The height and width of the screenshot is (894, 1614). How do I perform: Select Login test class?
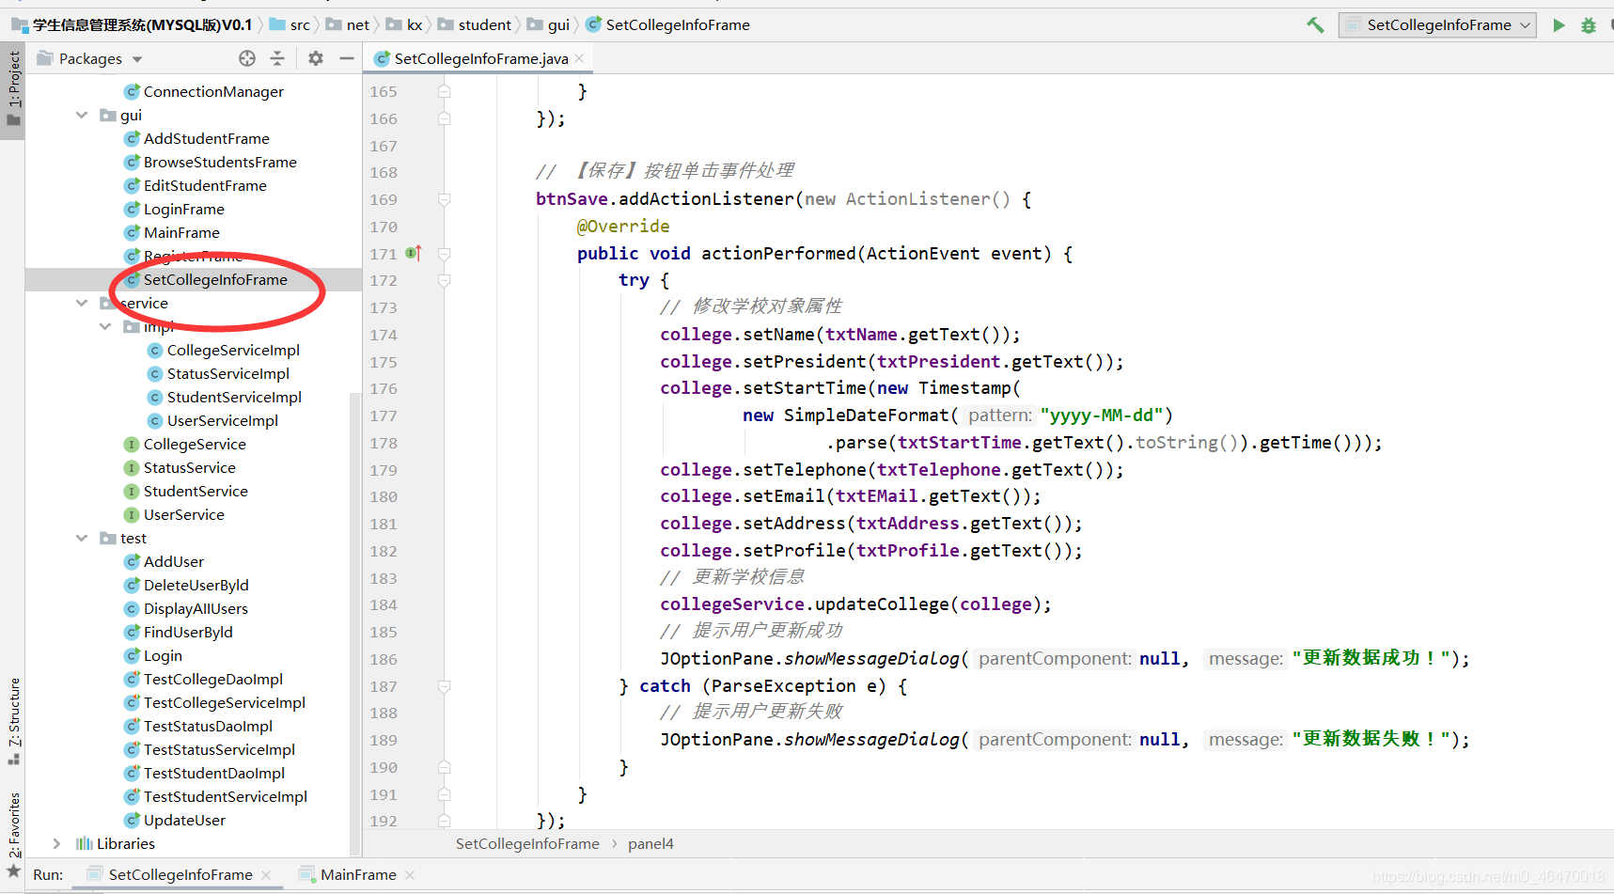(163, 655)
